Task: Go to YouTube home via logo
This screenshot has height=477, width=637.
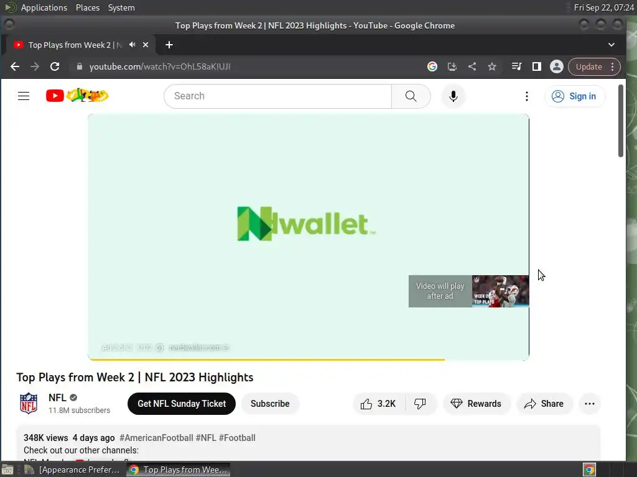Action: pyautogui.click(x=77, y=96)
